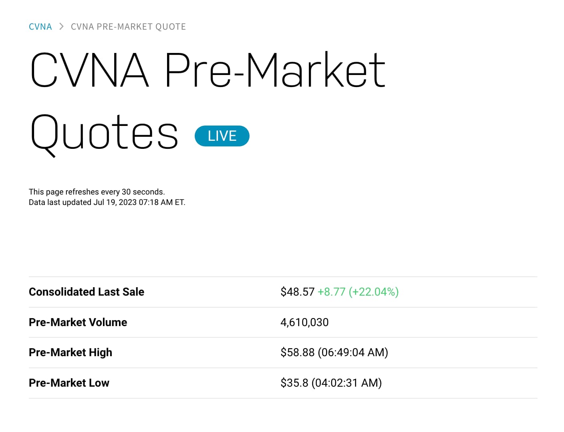Image resolution: width=564 pixels, height=432 pixels.
Task: Click the 06:49:04 AM high timestamp
Action: 353,352
